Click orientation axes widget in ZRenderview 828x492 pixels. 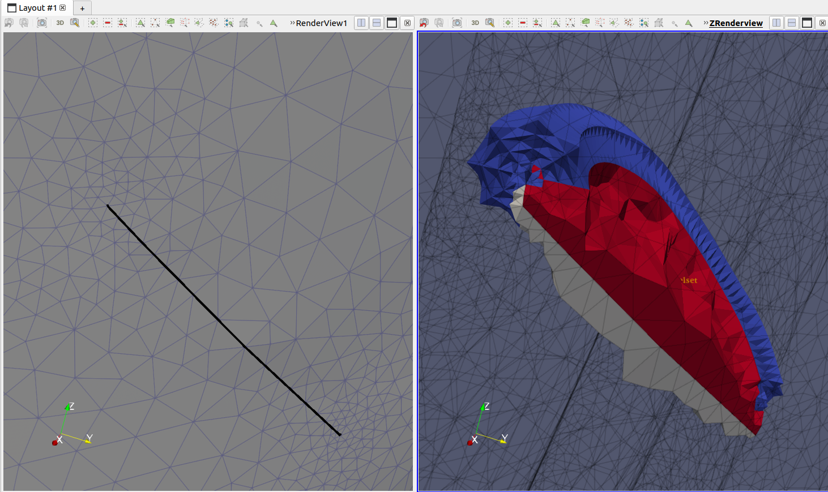pos(487,425)
